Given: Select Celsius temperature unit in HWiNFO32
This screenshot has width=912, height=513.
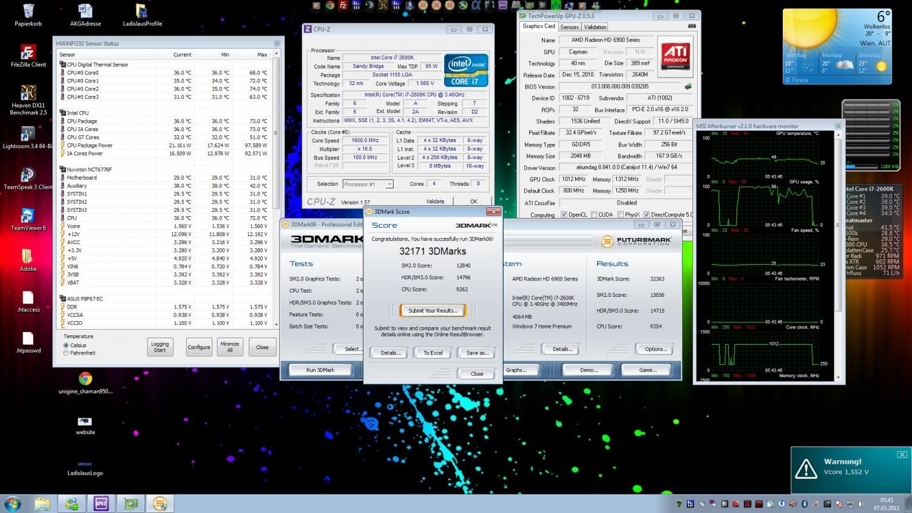Looking at the screenshot, I should (x=66, y=345).
